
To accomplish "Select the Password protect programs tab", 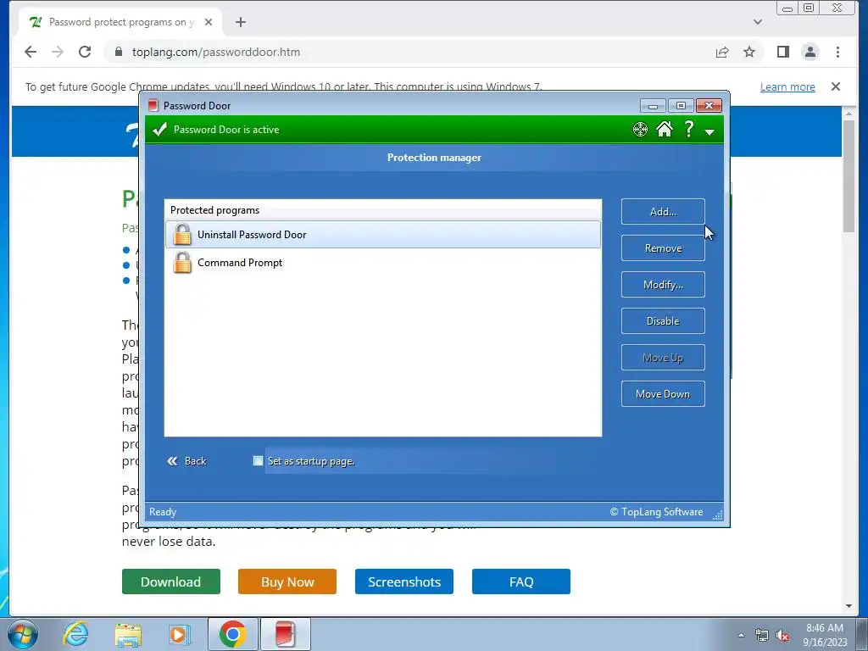I will point(120,22).
